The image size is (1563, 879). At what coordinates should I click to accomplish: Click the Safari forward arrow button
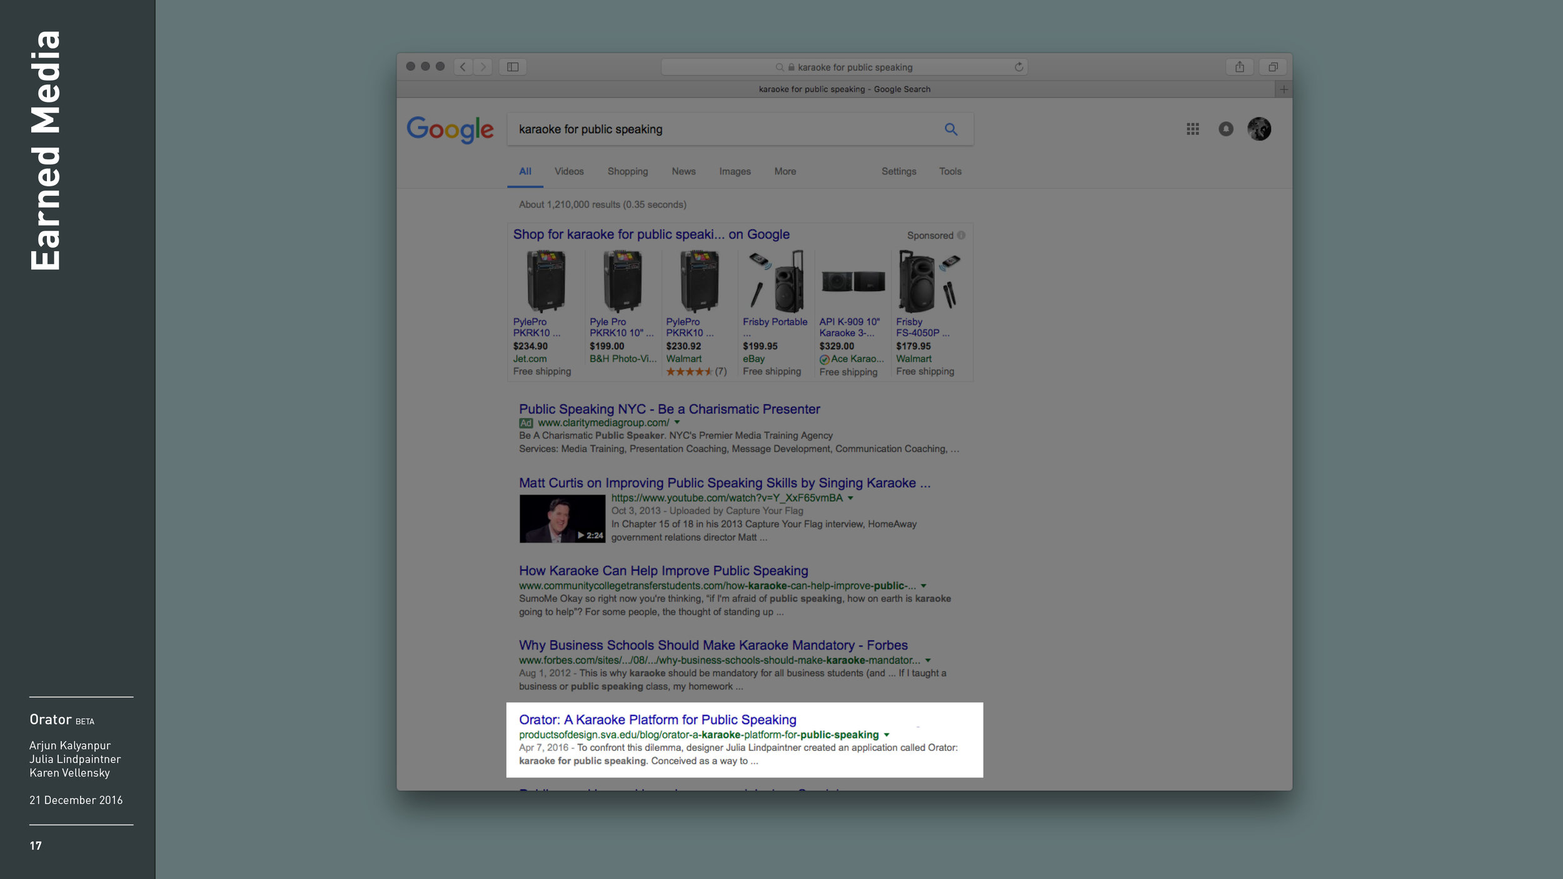[x=483, y=67]
